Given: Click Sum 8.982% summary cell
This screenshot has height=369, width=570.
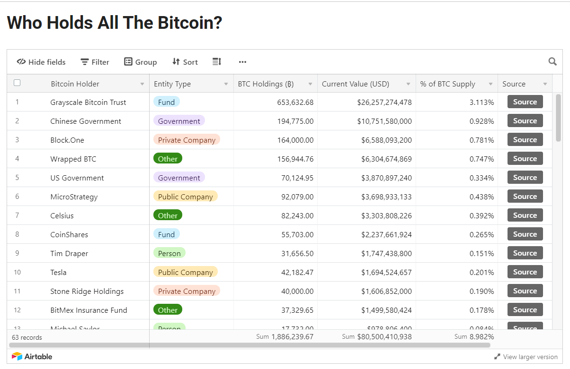Looking at the screenshot, I should (474, 337).
